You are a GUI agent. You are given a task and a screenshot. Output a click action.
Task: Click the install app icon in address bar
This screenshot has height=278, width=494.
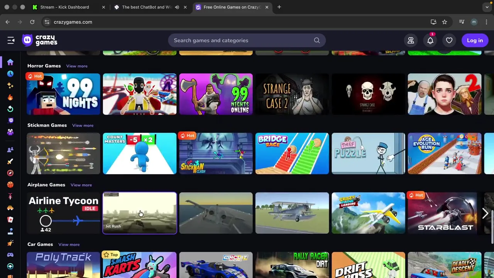[433, 22]
